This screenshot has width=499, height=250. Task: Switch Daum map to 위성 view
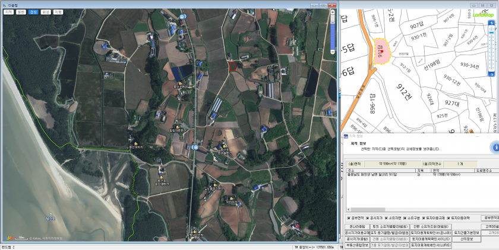tap(46, 12)
